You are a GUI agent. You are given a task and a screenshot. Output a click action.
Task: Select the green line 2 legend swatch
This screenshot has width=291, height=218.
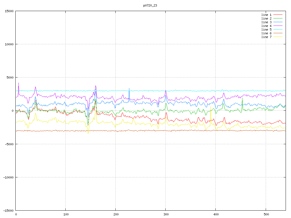278,18
